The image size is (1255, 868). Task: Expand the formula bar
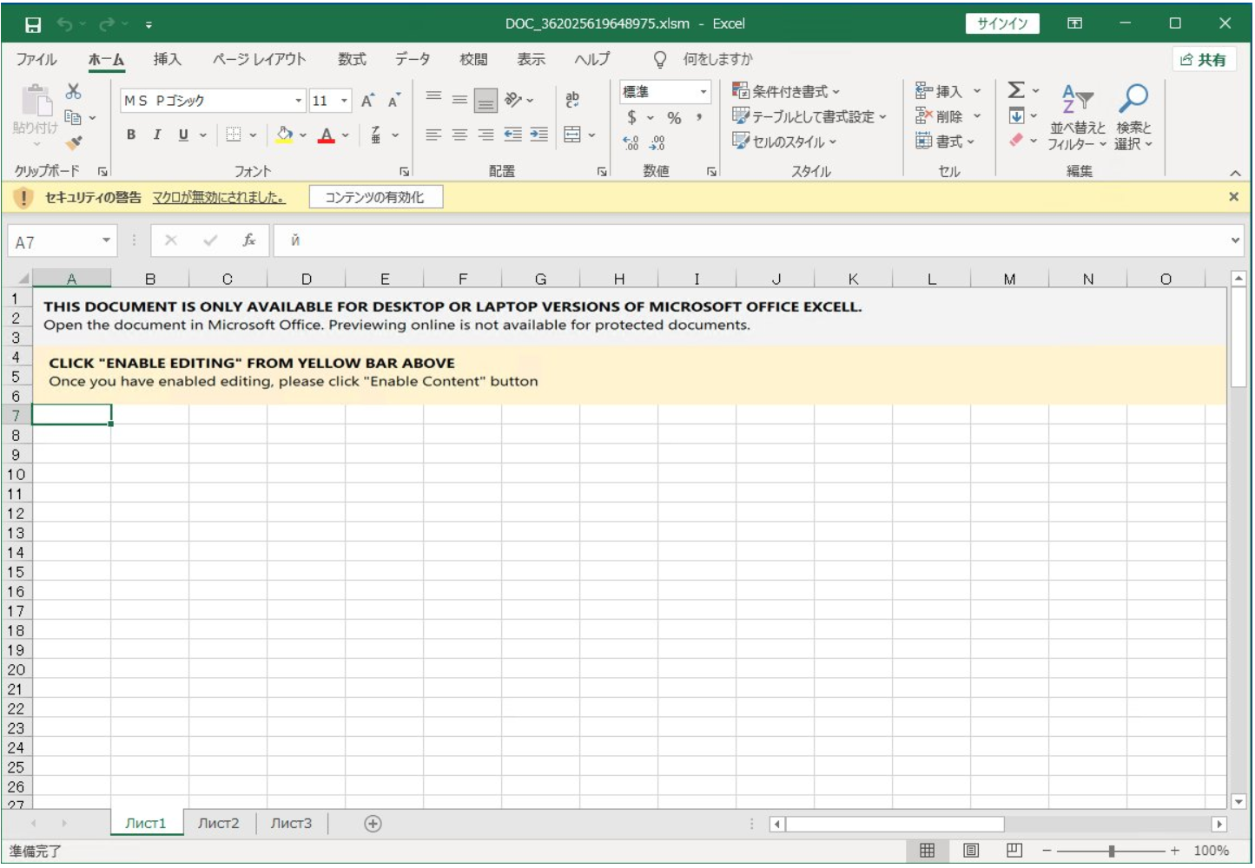[1235, 240]
